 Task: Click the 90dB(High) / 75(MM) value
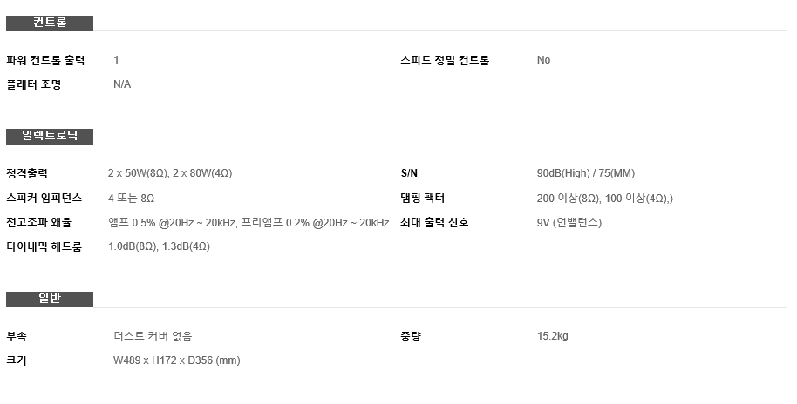tap(586, 173)
